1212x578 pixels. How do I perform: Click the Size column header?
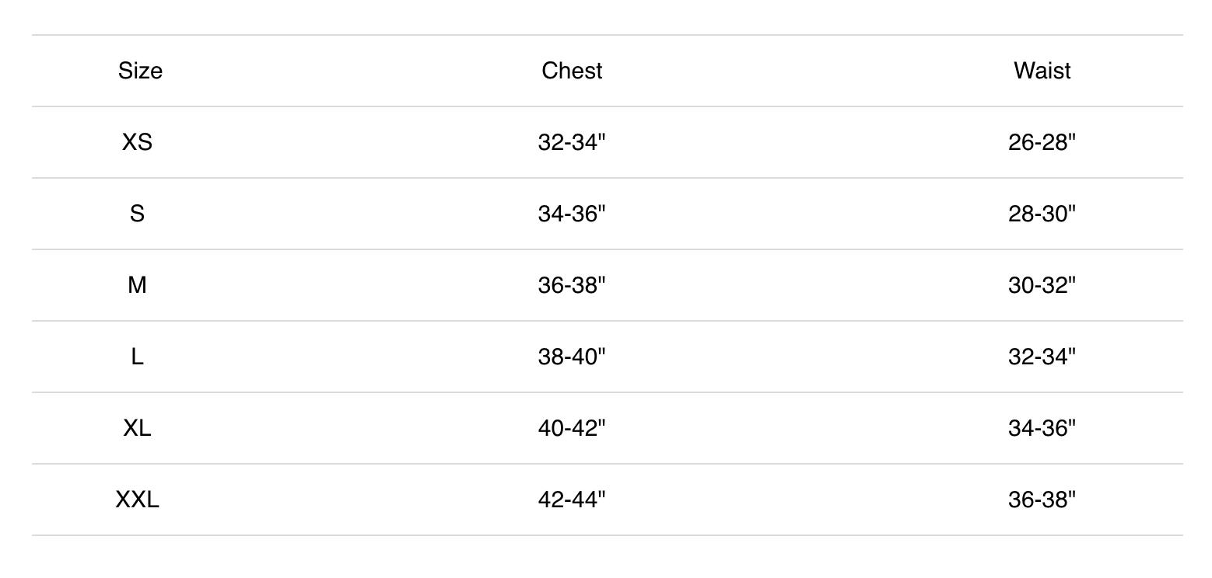(140, 71)
